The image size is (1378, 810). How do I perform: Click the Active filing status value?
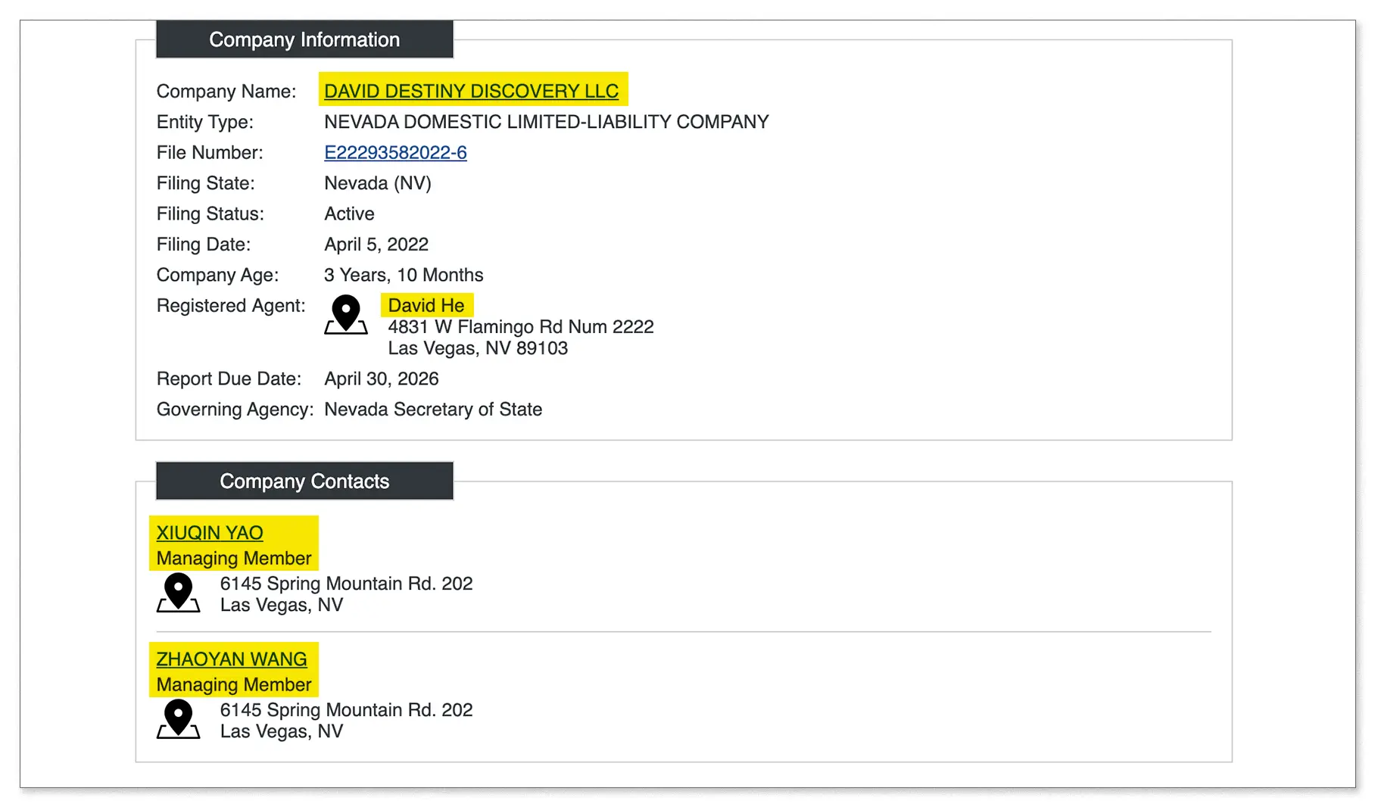coord(349,213)
